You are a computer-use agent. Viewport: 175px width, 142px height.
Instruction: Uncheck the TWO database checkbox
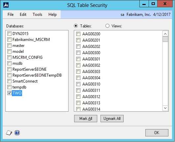click(x=9, y=93)
